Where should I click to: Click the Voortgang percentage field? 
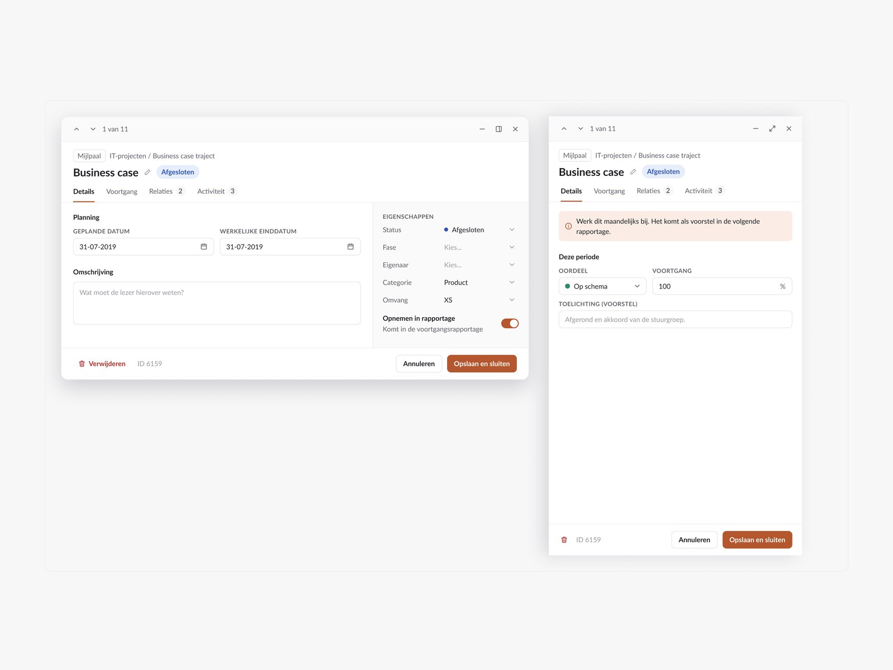coord(722,286)
